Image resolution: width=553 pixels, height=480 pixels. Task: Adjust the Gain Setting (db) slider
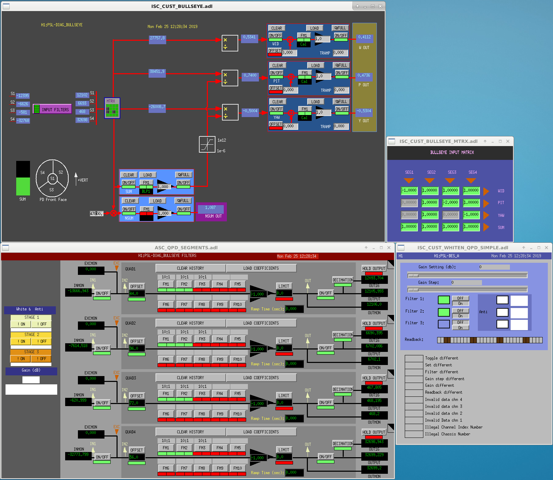(x=467, y=276)
